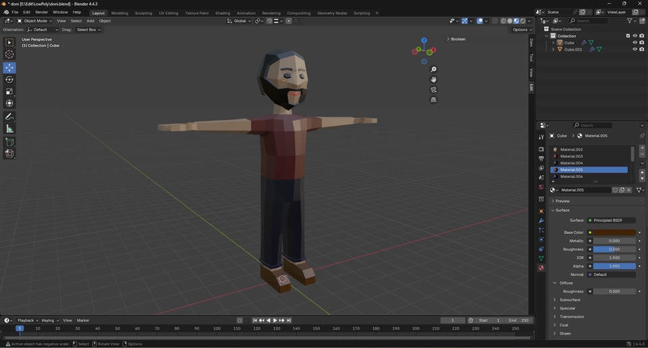The image size is (648, 348).
Task: Open the Orientation Default dropdown
Action: 42,30
